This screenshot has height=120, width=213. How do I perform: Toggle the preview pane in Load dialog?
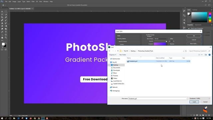coord(205,55)
